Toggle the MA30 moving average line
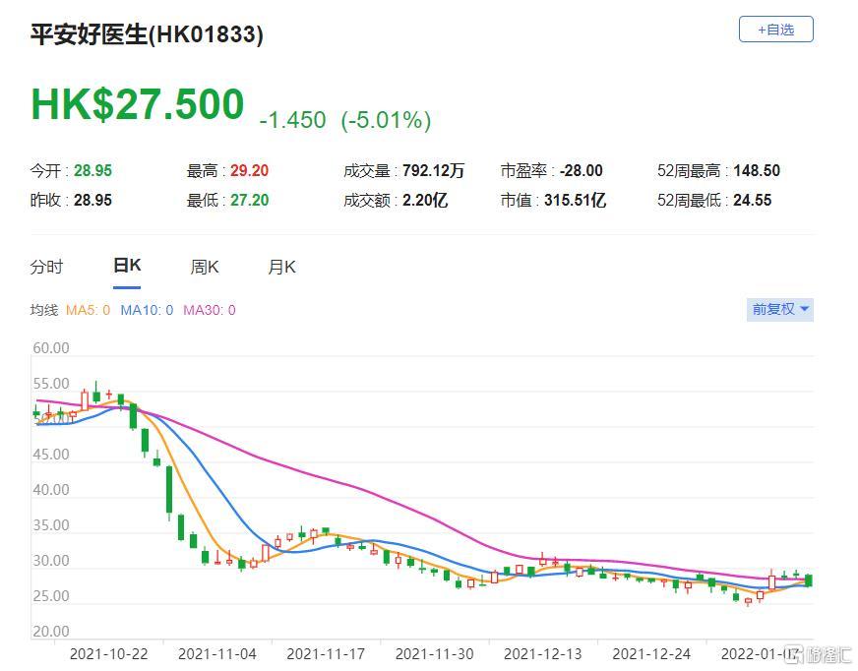Image resolution: width=858 pixels, height=671 pixels. (209, 310)
